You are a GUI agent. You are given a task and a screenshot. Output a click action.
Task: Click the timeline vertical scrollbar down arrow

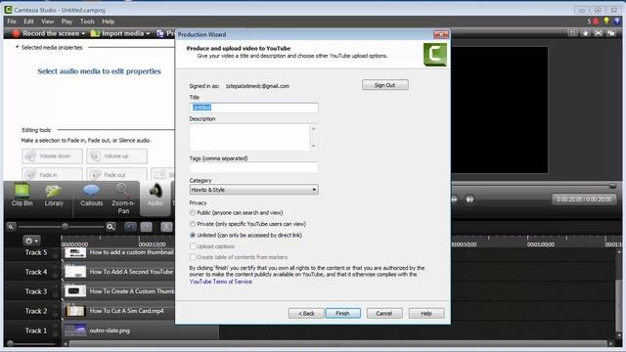click(x=619, y=335)
